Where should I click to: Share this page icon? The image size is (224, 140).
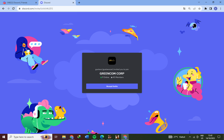[195, 8]
